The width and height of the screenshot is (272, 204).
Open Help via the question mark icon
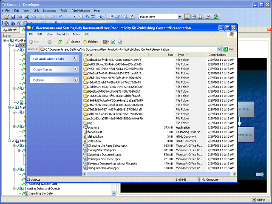pos(101,17)
